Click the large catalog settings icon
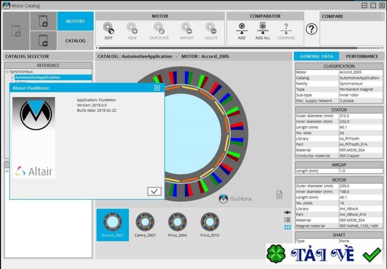The width and height of the screenshot is (387, 269). (x=16, y=31)
